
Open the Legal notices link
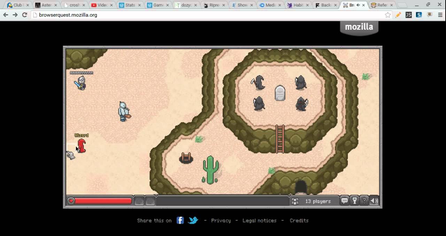[x=260, y=221]
